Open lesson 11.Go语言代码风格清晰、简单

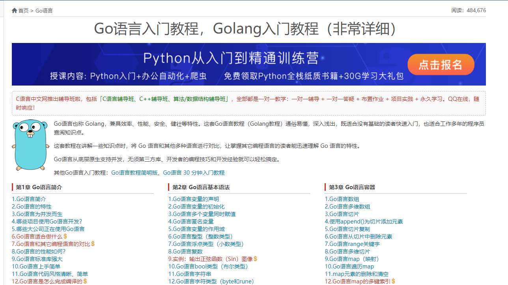coord(50,274)
